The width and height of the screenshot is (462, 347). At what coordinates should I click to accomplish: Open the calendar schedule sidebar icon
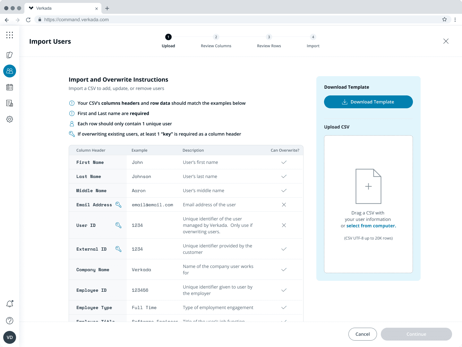pos(10,87)
